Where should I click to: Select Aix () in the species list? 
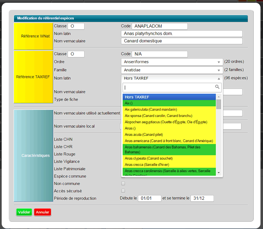tap(169, 103)
